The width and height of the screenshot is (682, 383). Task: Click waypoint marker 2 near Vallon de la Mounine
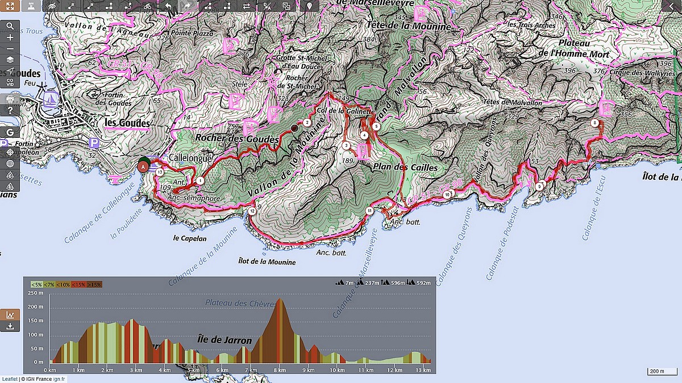(307, 122)
